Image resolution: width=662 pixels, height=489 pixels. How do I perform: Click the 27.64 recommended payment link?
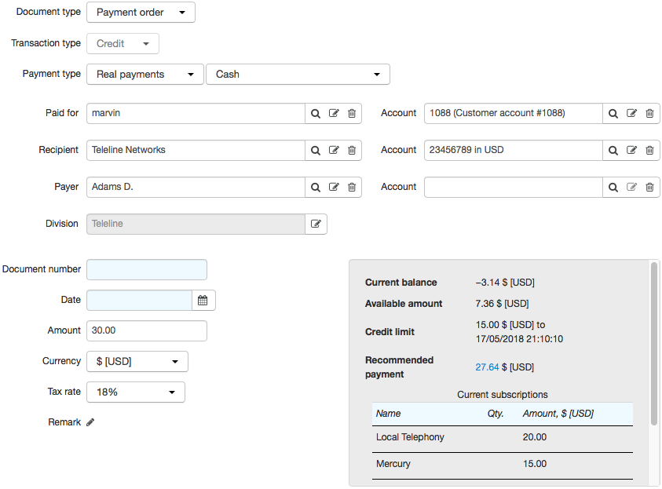point(487,367)
